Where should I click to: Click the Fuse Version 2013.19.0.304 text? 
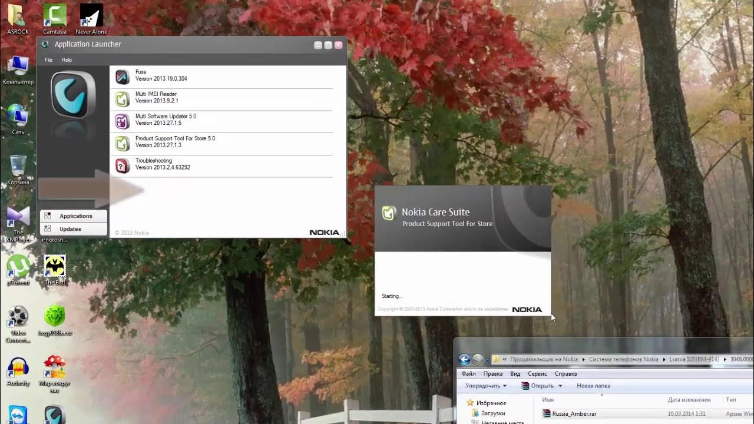[161, 75]
